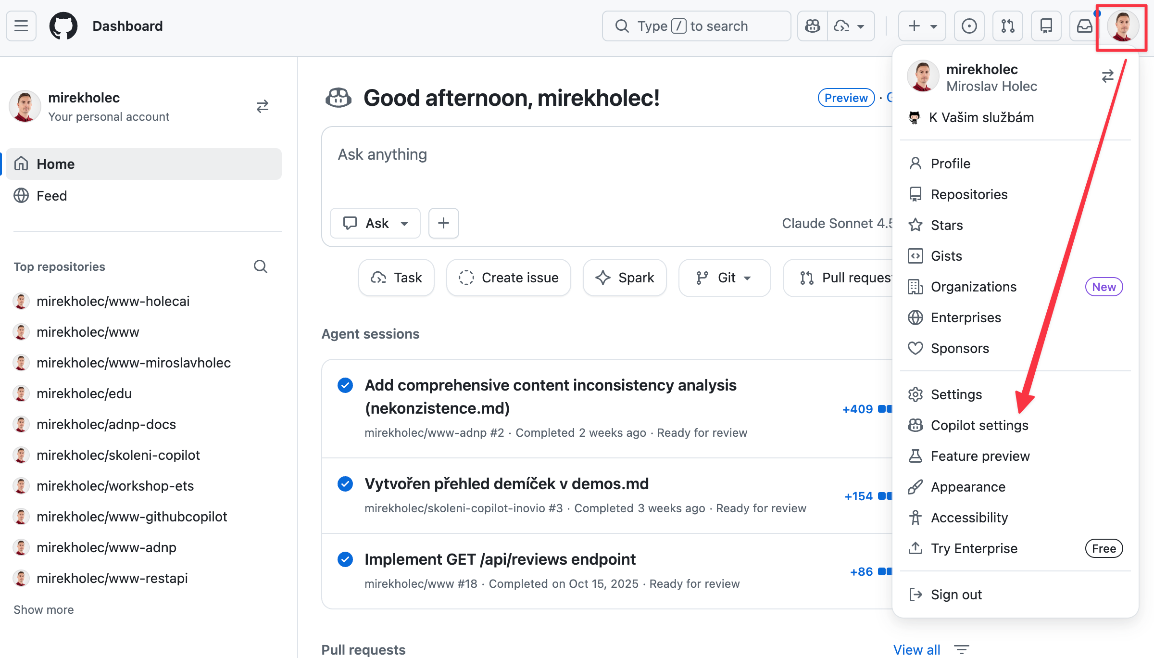Open the hamburger navigation menu

21,26
